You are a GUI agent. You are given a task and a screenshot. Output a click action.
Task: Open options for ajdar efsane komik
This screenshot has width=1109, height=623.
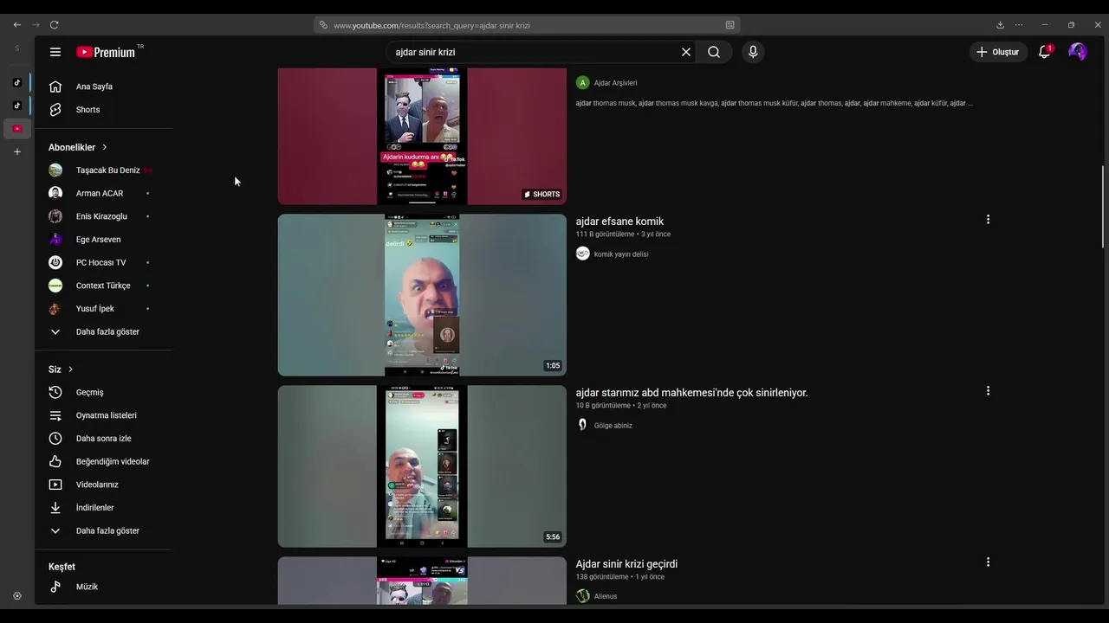pyautogui.click(x=988, y=220)
